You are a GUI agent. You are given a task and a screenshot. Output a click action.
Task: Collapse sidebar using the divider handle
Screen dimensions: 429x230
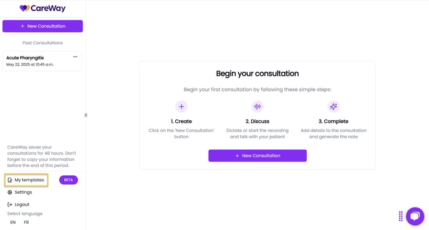click(85, 115)
